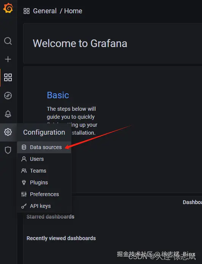
Task: Open the search magnifier in sidebar
Action: click(x=8, y=41)
